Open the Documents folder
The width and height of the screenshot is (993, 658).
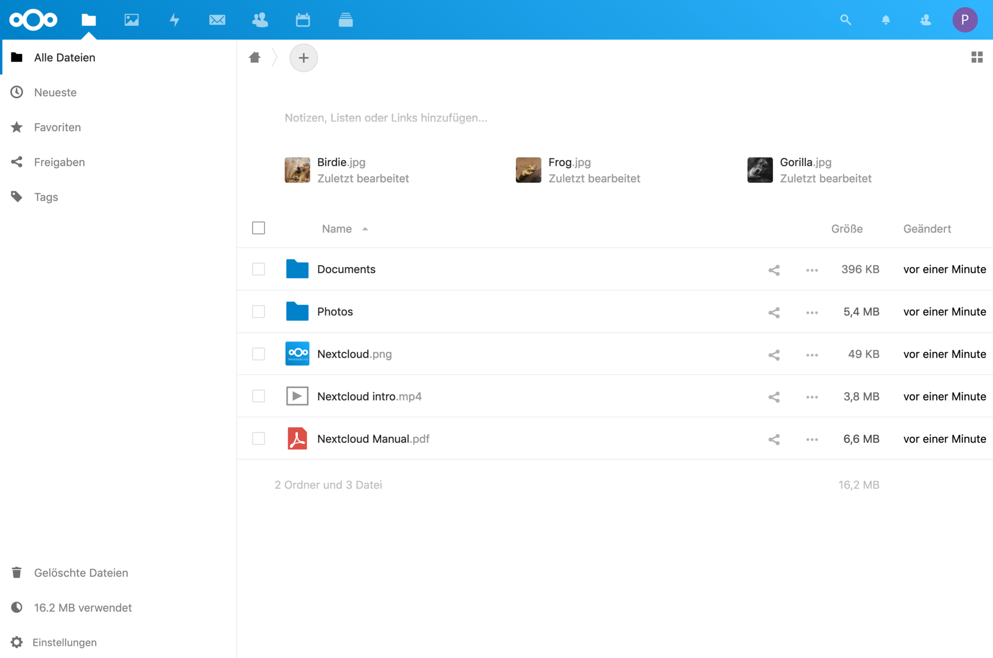[346, 269]
